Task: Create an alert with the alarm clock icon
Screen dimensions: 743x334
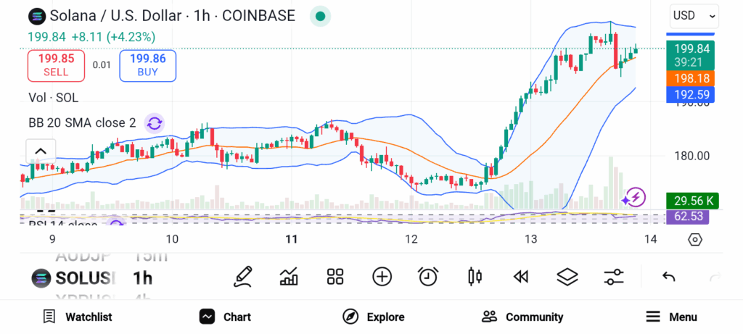Action: pyautogui.click(x=428, y=276)
